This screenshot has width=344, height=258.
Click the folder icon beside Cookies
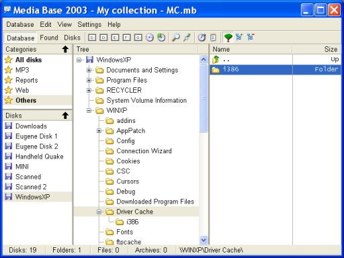point(110,161)
